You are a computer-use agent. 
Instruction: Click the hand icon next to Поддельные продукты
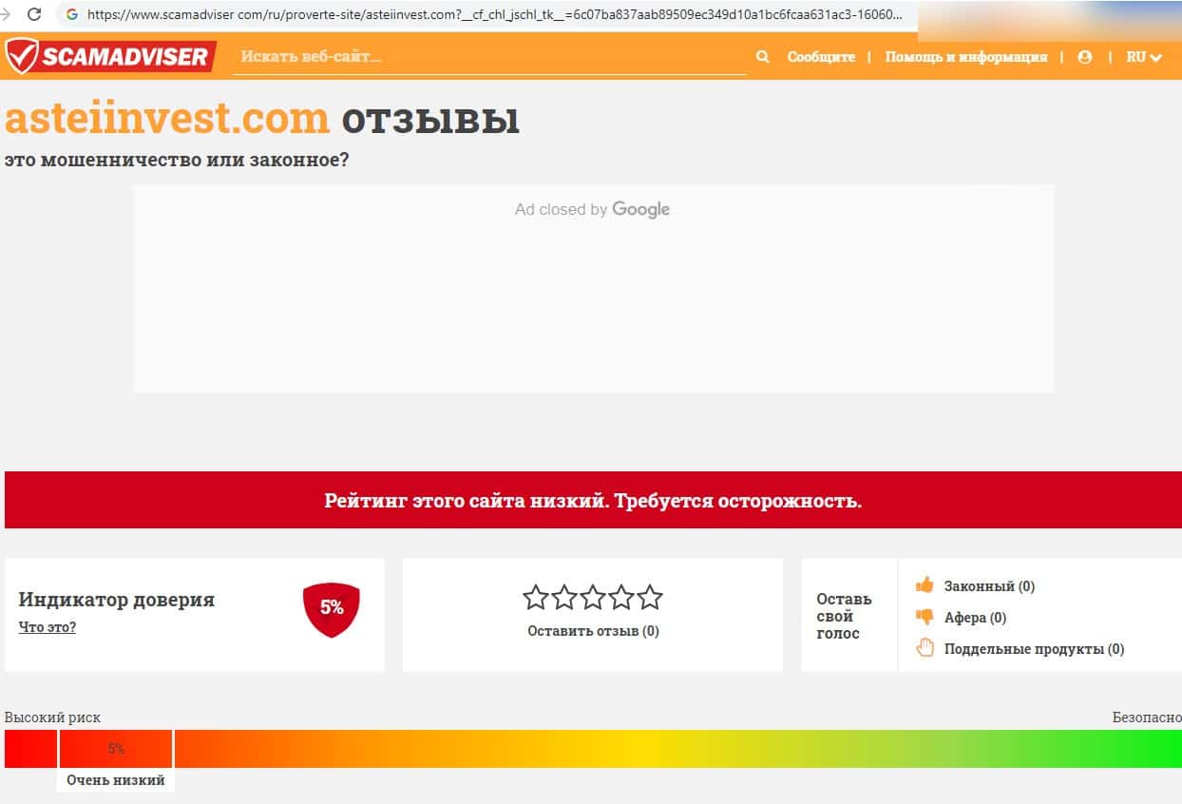tap(924, 648)
